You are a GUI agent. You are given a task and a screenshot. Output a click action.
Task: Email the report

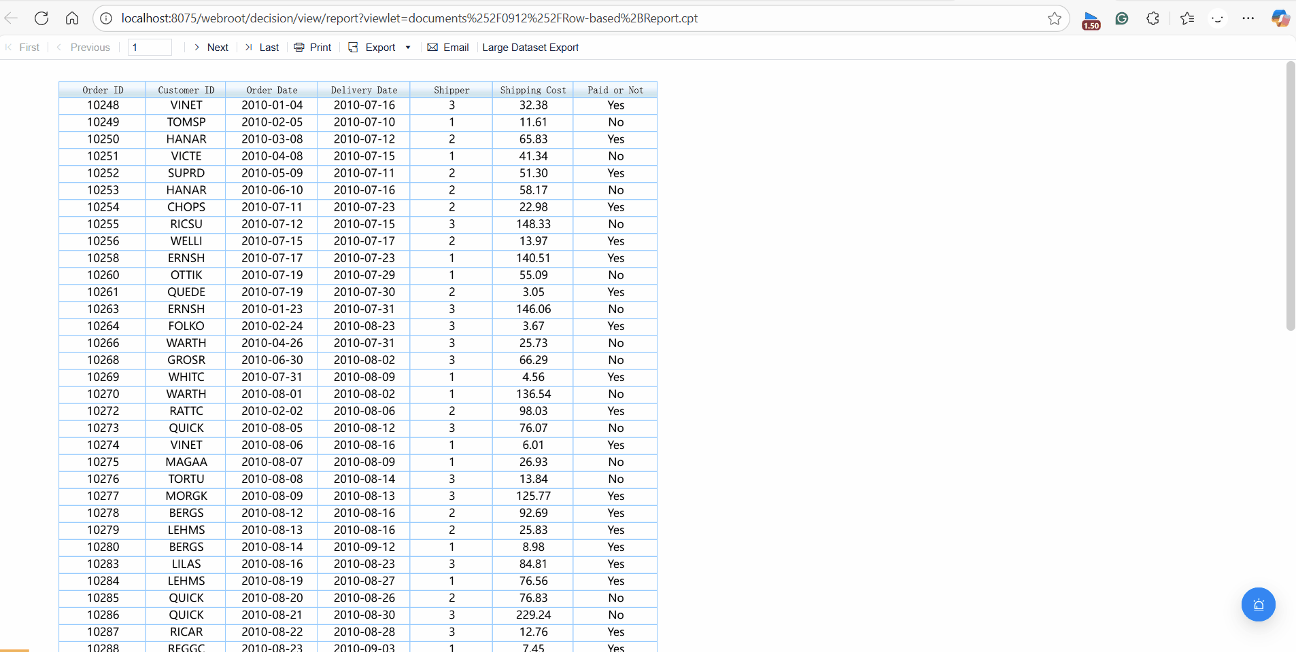pos(448,47)
